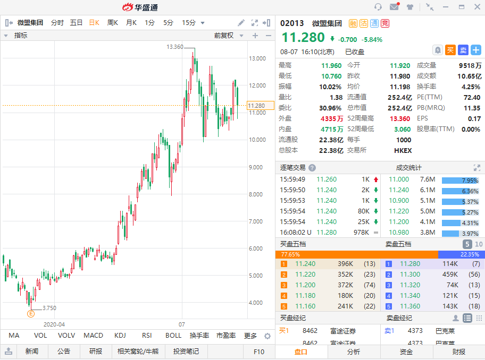The width and height of the screenshot is (485, 360).
Task: Select 日K chart
Action: (x=94, y=23)
